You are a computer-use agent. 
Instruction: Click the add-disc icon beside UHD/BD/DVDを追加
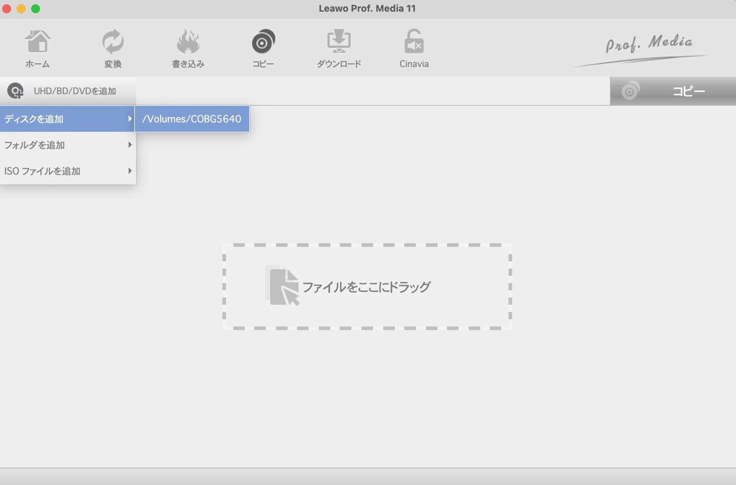[15, 91]
